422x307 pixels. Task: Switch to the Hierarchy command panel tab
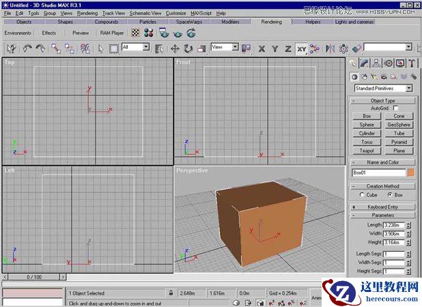(x=376, y=63)
